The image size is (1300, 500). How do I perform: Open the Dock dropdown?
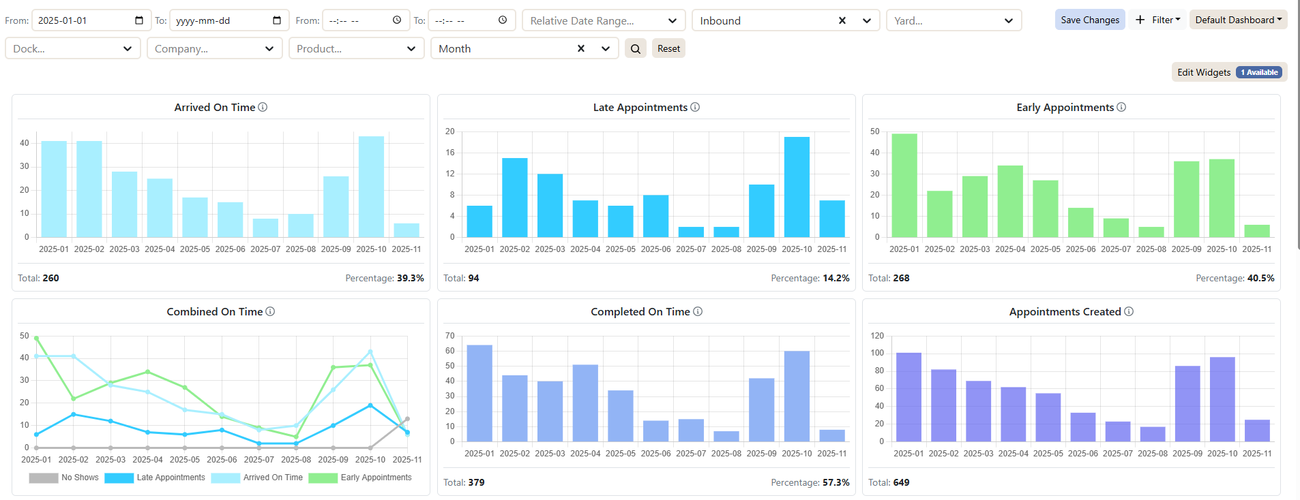[73, 48]
